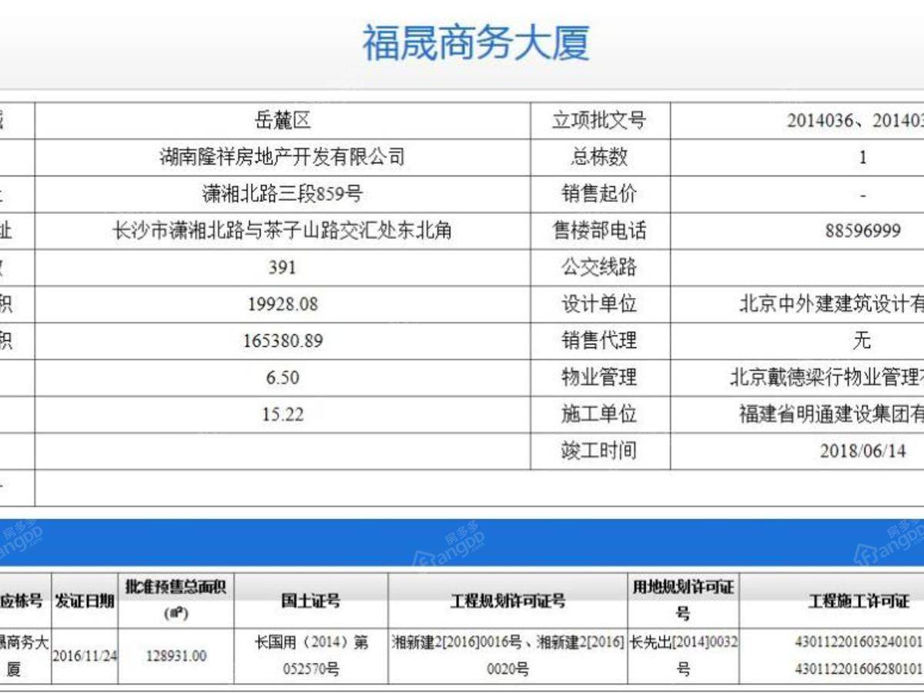
Task: Select the sales agent value 无
Action: [862, 341]
